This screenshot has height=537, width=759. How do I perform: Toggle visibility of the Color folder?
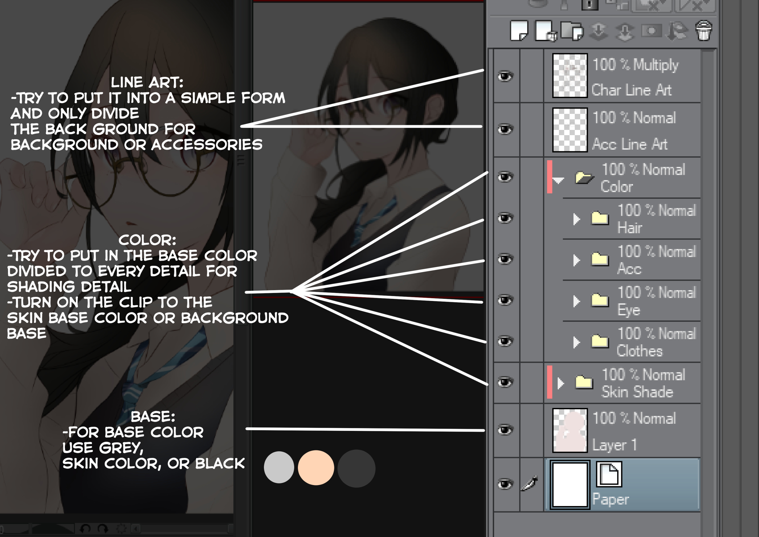coord(505,177)
